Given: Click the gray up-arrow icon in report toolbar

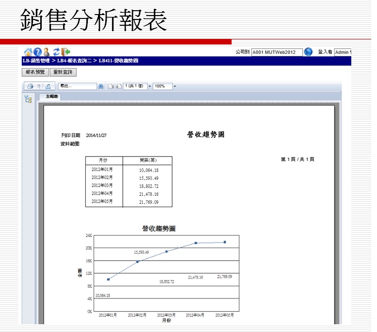Looking at the screenshot, I should [39, 86].
